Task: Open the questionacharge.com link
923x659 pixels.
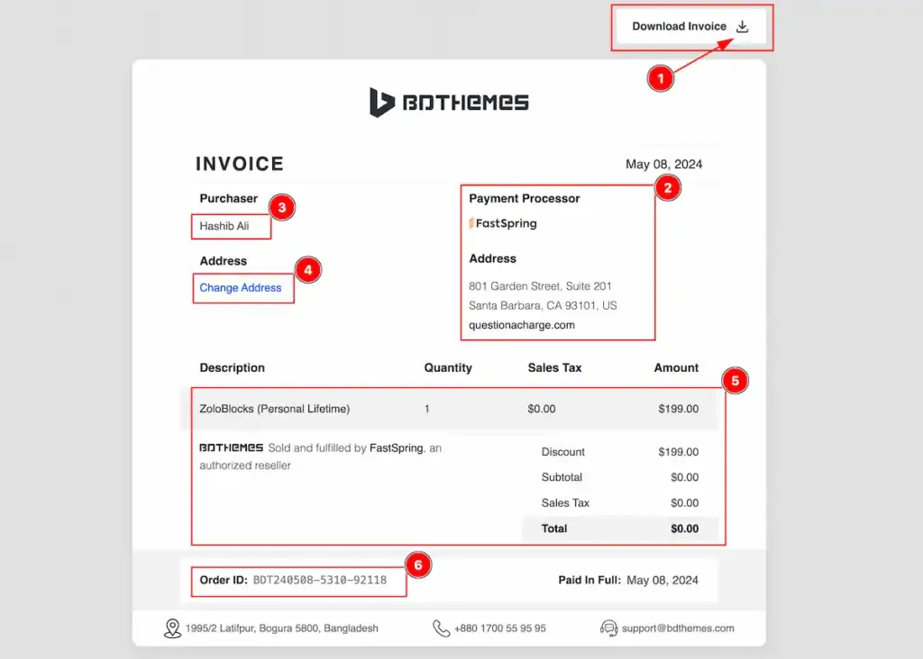Action: [x=522, y=325]
